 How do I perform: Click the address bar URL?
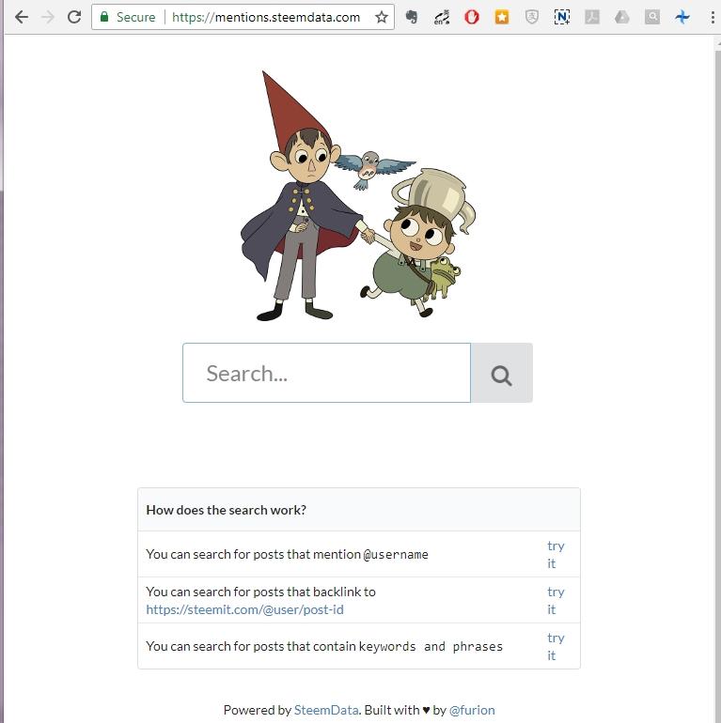pos(266,17)
